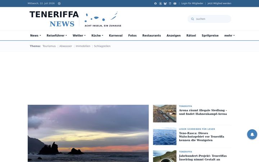Open the Teno-Rasca Walschutzgebiet headline
This screenshot has height=162, width=259.
pyautogui.click(x=201, y=136)
